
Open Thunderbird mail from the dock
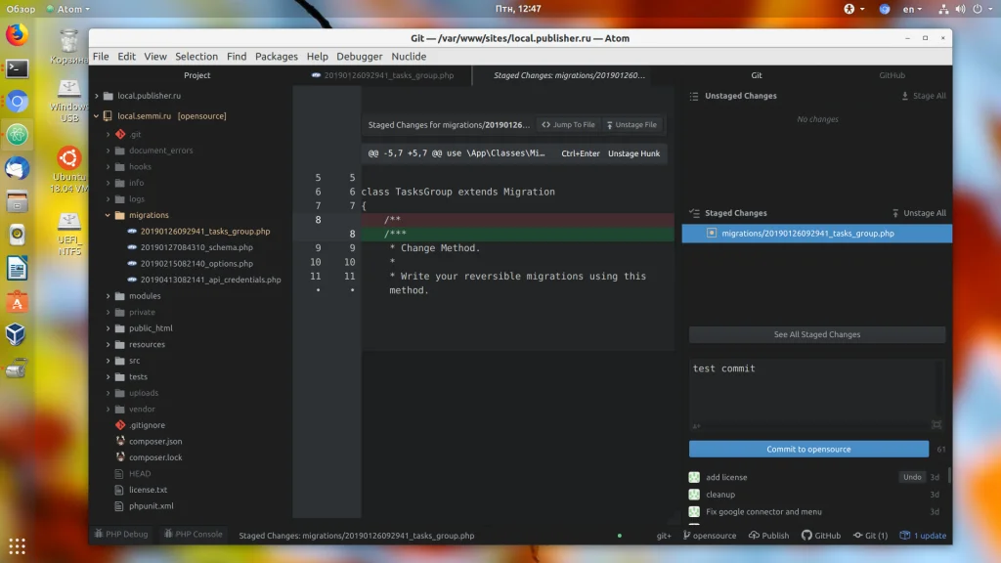point(18,168)
